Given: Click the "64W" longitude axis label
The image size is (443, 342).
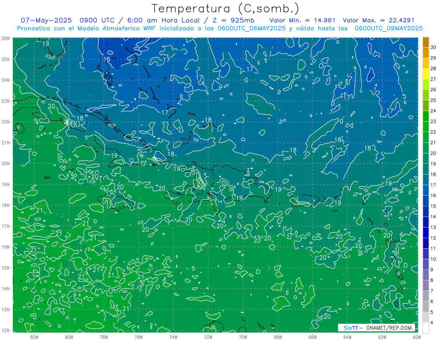Looking at the screenshot, I should (347, 337).
